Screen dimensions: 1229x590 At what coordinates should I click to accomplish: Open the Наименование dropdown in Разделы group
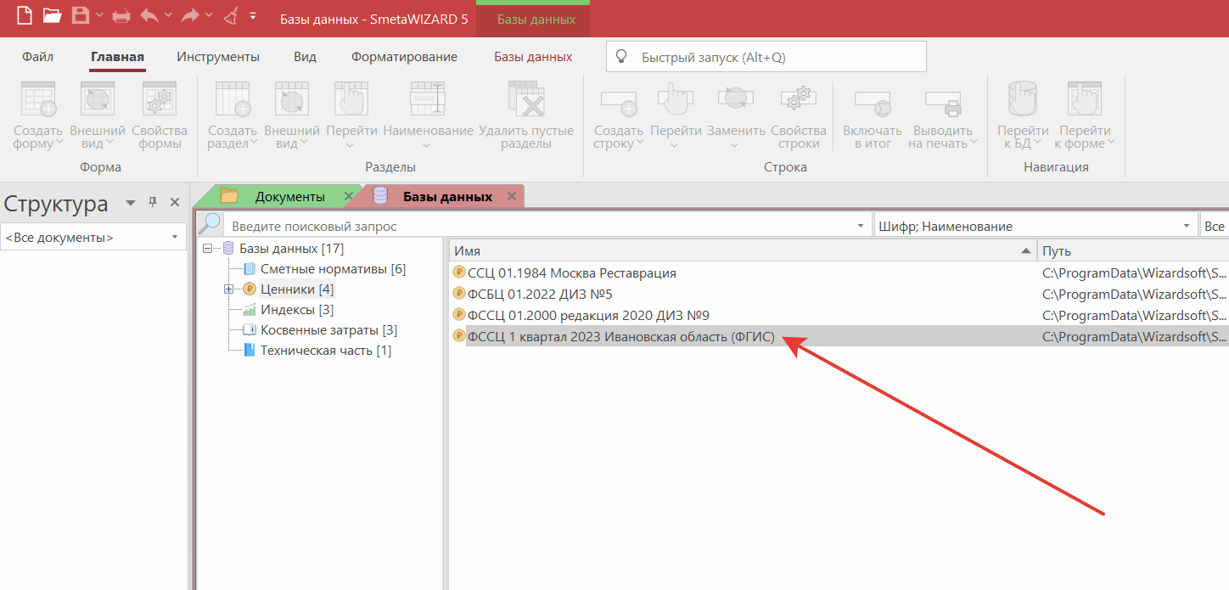click(x=428, y=145)
